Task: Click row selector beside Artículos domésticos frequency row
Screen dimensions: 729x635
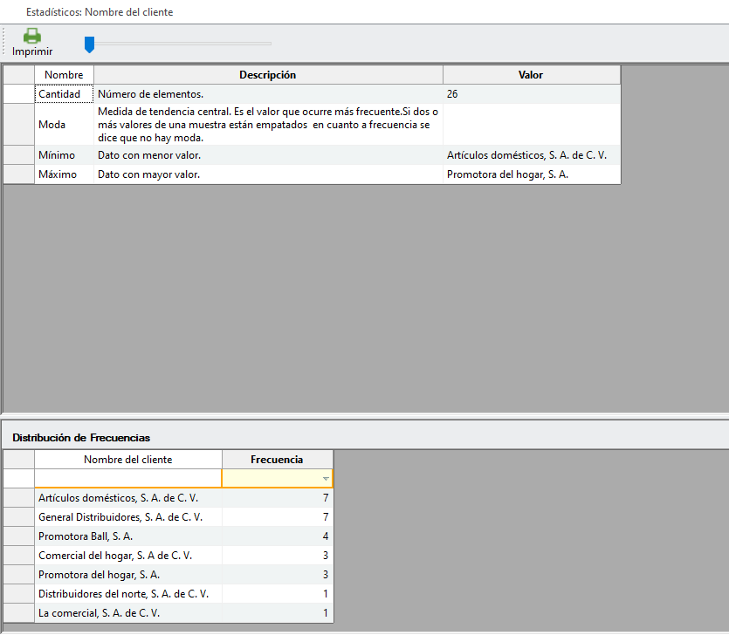Action: (x=18, y=498)
